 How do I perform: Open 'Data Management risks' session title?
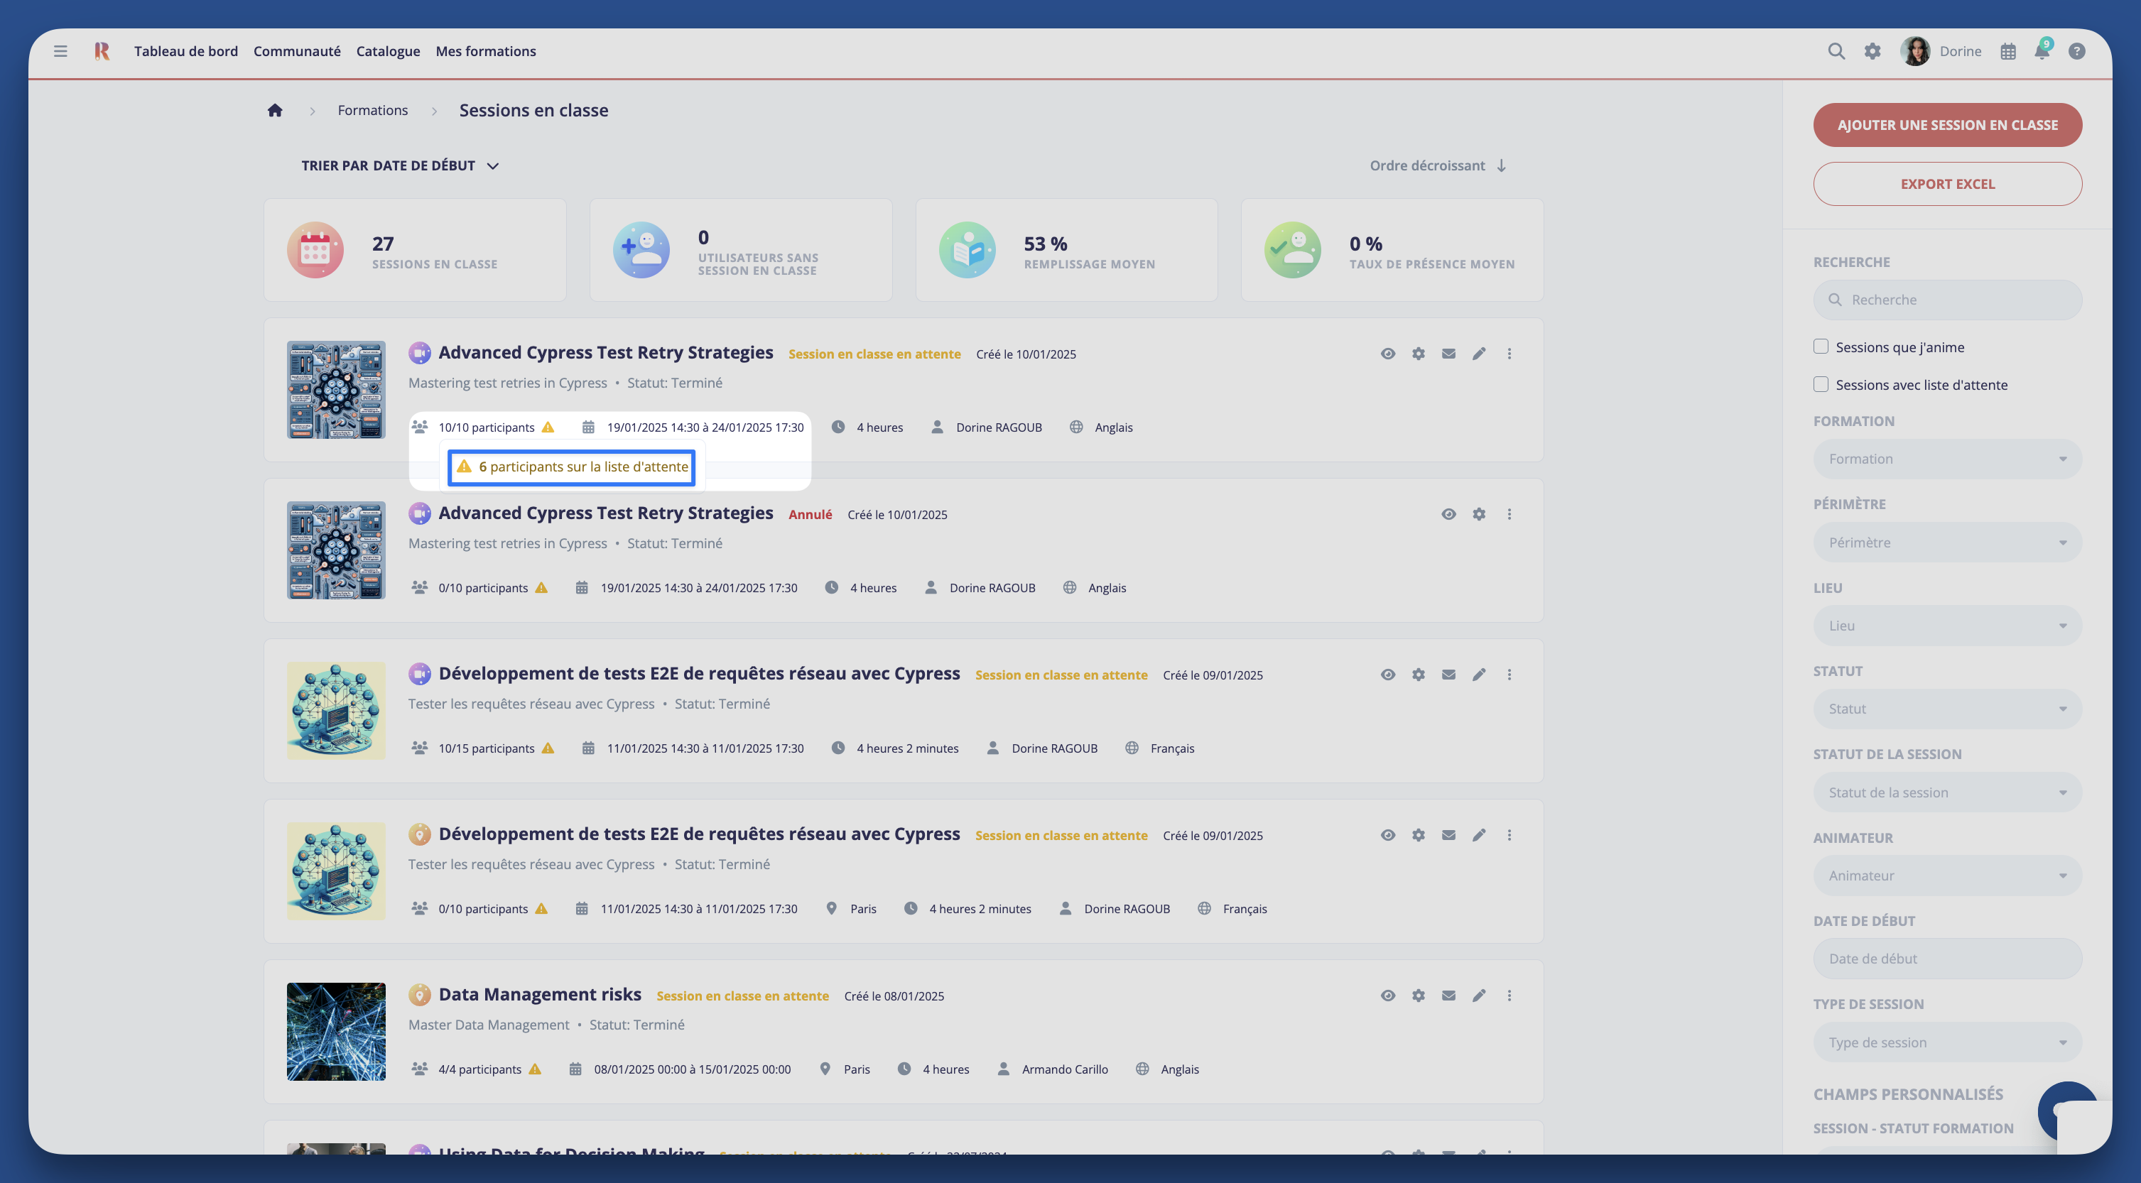[539, 994]
